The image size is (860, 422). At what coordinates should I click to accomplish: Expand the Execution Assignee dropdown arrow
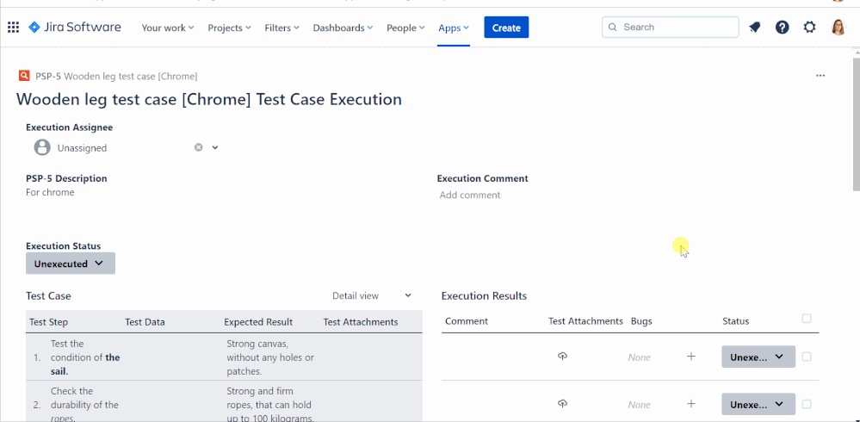pyautogui.click(x=215, y=147)
